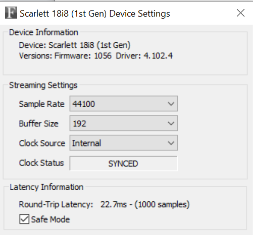The height and width of the screenshot is (235, 253).
Task: Click the Round-Trip Latency readout
Action: point(105,204)
